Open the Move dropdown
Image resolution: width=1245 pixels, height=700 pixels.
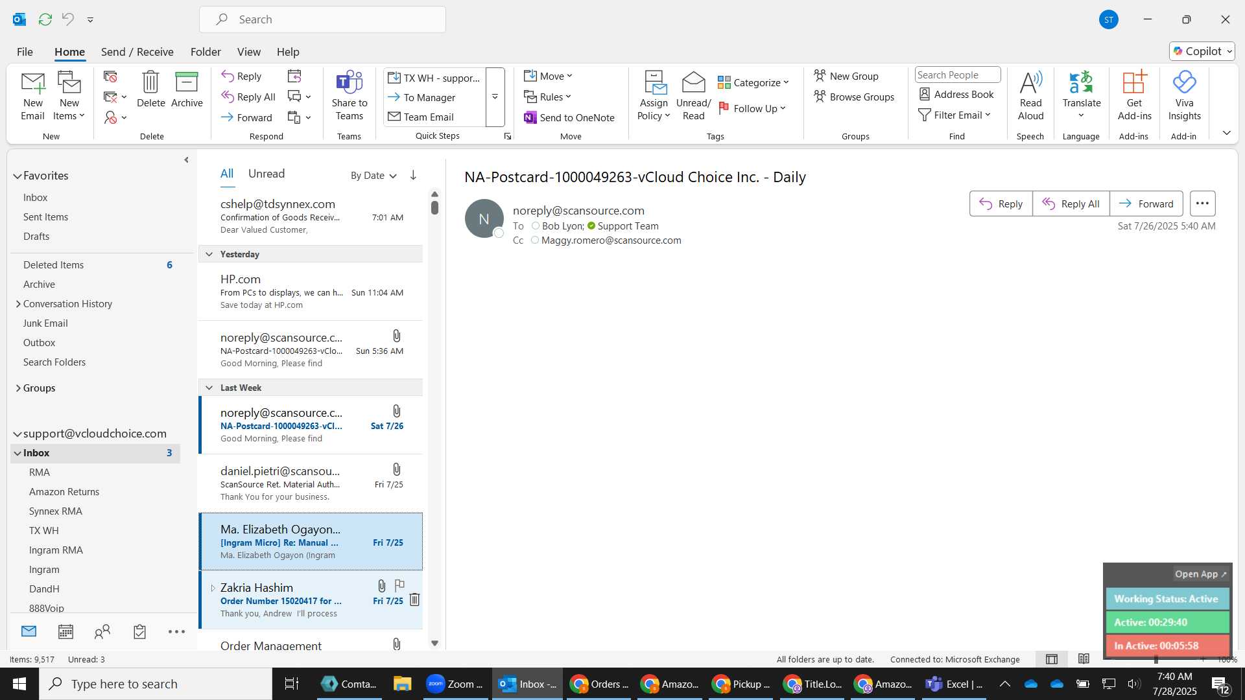tap(548, 76)
